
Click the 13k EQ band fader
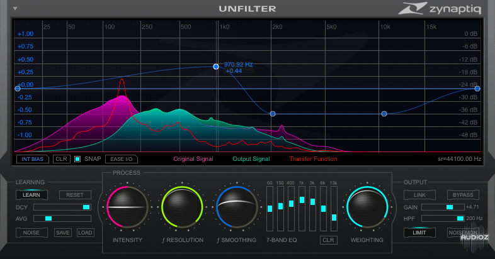click(x=334, y=209)
